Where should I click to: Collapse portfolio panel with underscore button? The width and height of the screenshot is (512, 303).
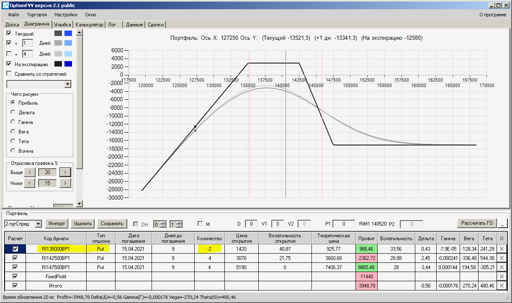tap(503, 223)
